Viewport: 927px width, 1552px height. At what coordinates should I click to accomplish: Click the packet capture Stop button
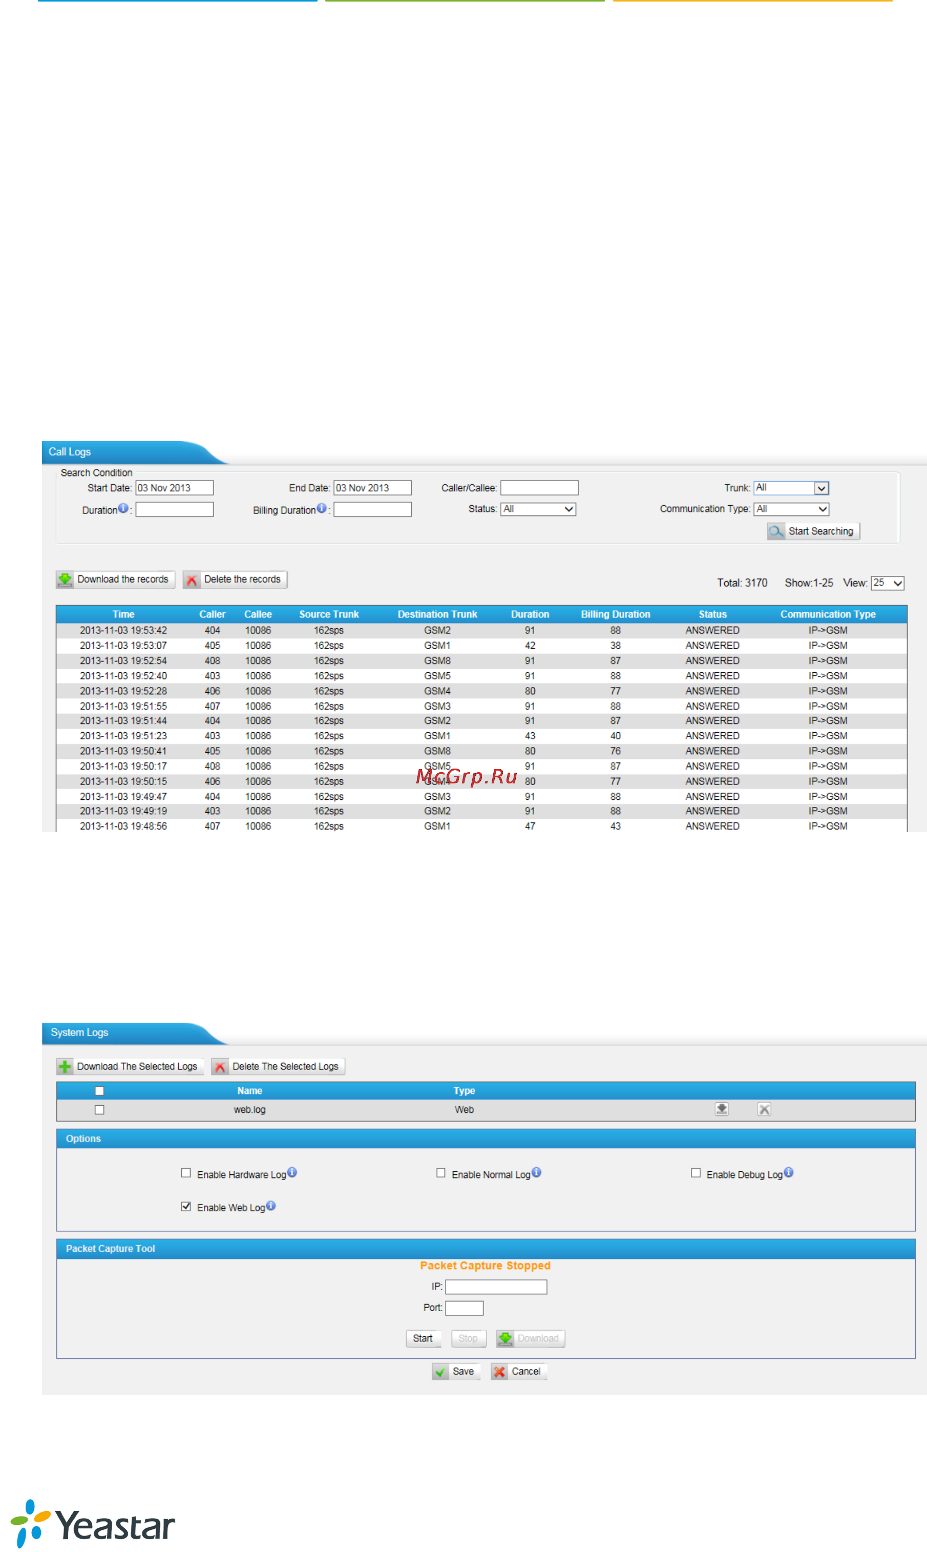point(468,1338)
